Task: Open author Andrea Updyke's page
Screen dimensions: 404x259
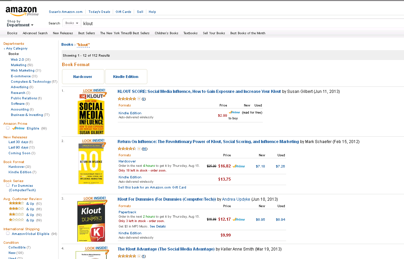Action: coord(236,199)
